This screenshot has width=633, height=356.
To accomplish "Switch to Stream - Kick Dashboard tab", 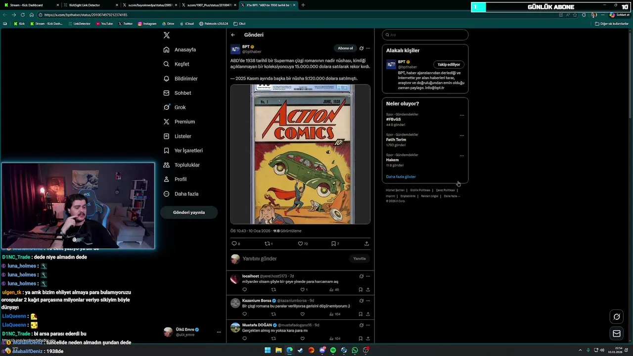I will (x=31, y=5).
